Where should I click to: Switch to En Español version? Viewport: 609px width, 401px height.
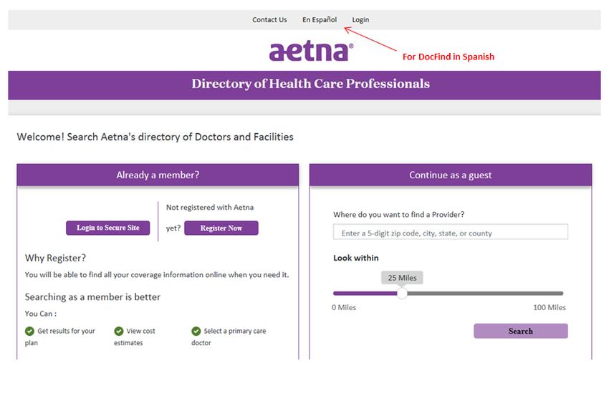point(320,20)
